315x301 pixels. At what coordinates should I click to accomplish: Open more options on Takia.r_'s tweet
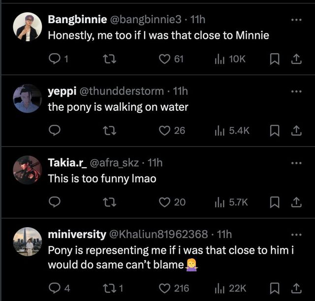[x=295, y=163]
